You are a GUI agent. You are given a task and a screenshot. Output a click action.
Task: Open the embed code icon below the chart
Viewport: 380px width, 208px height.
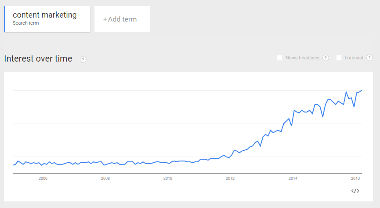355,190
